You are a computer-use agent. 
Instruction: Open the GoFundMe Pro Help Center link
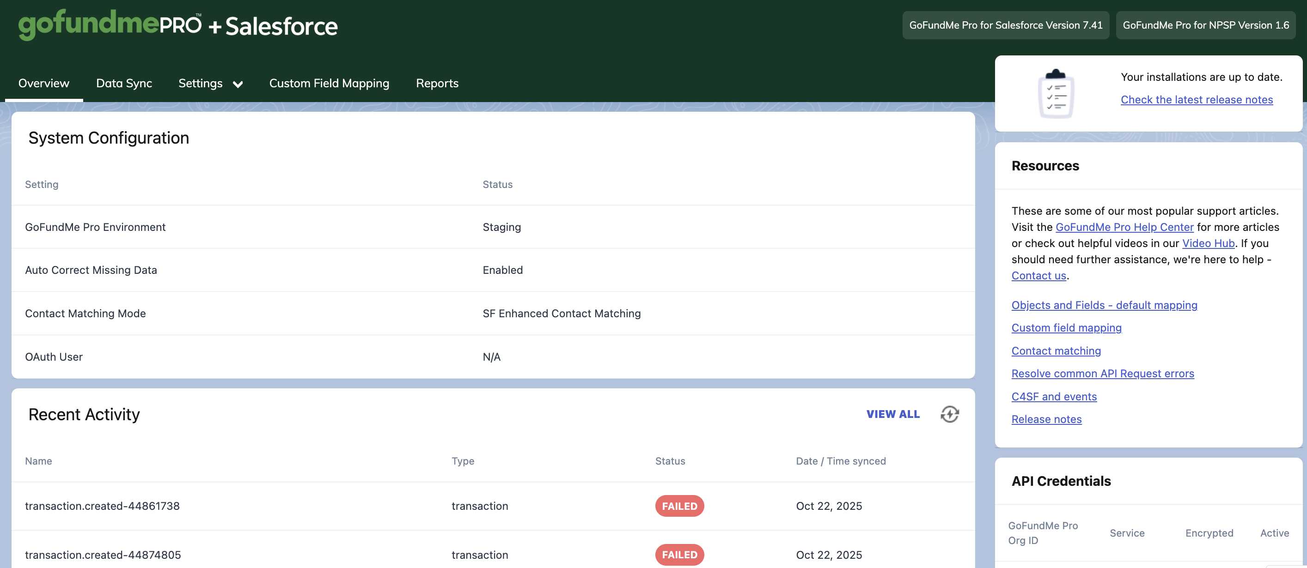click(x=1124, y=227)
